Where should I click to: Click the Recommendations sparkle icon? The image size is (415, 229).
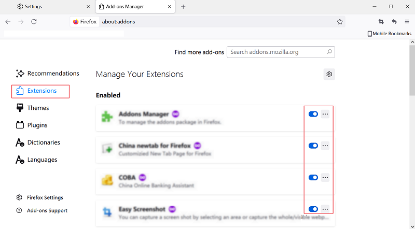coord(20,74)
